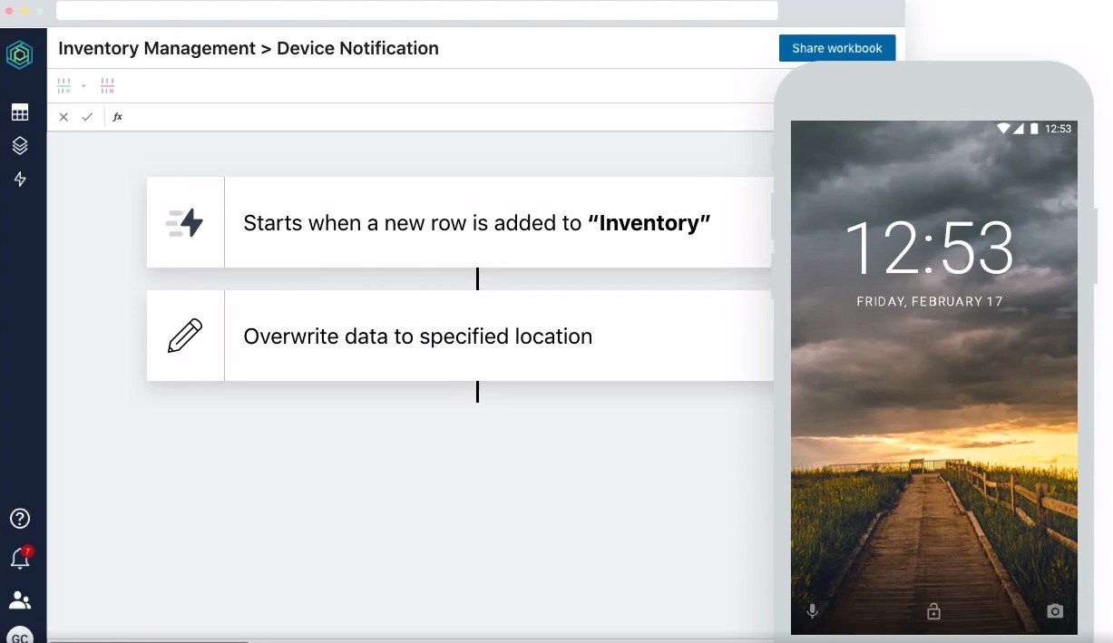Confirm formula with the checkmark icon
1113x643 pixels.
(x=87, y=117)
